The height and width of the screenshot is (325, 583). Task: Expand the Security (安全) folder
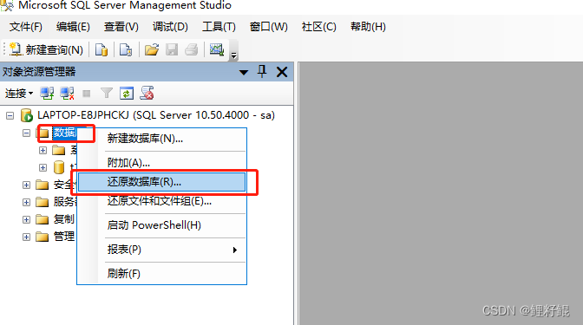[x=26, y=185]
